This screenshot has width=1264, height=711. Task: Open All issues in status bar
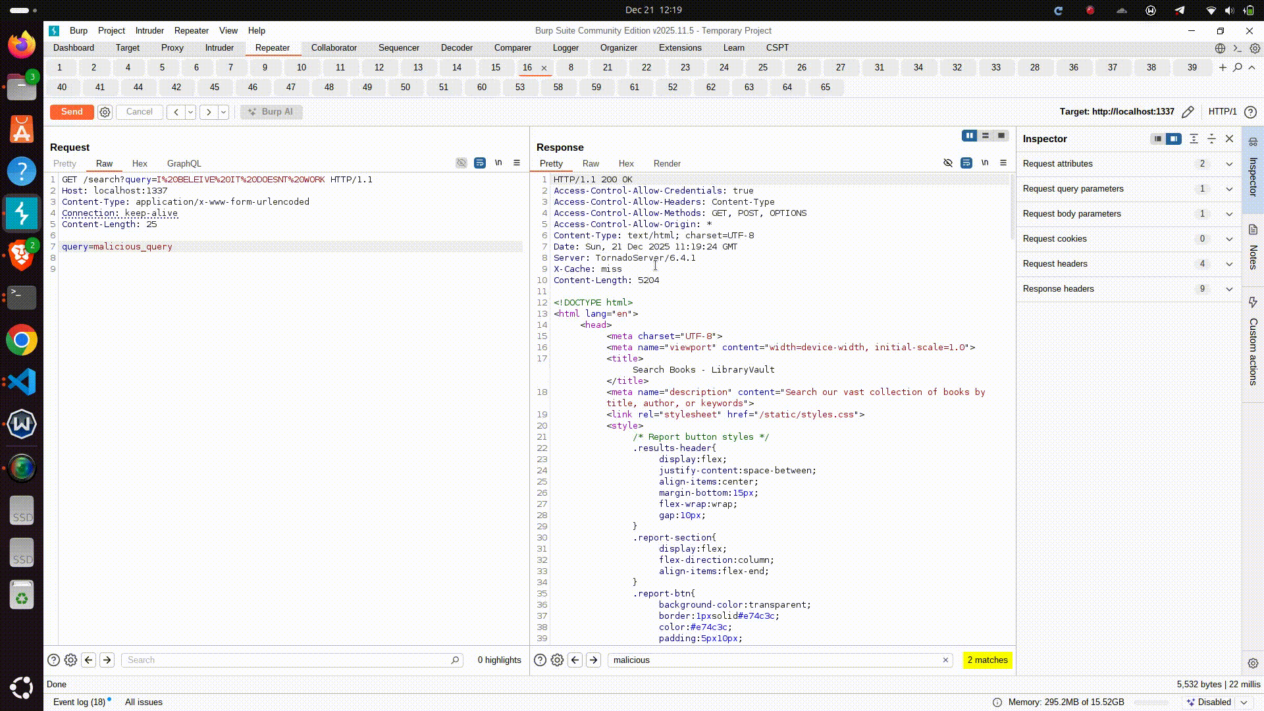point(144,702)
